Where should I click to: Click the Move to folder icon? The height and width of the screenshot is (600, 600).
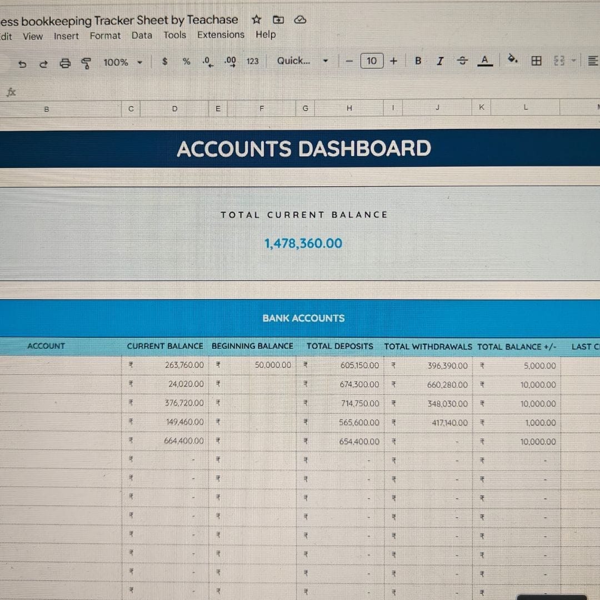[278, 20]
